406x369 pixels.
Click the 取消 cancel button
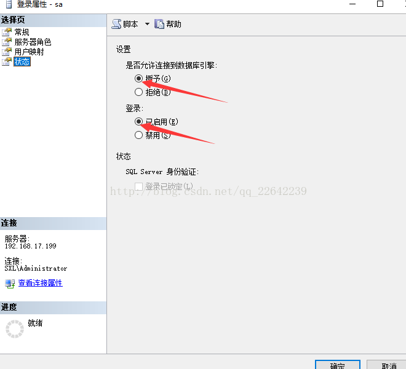[x=388, y=364]
